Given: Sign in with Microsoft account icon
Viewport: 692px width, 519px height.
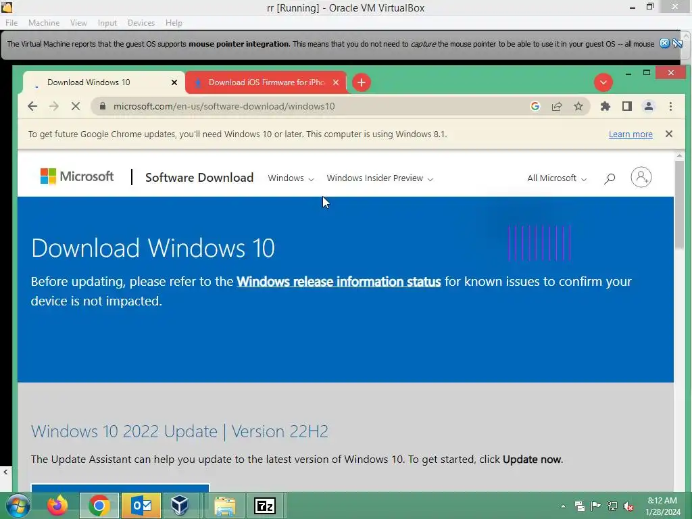Looking at the screenshot, I should (x=641, y=178).
